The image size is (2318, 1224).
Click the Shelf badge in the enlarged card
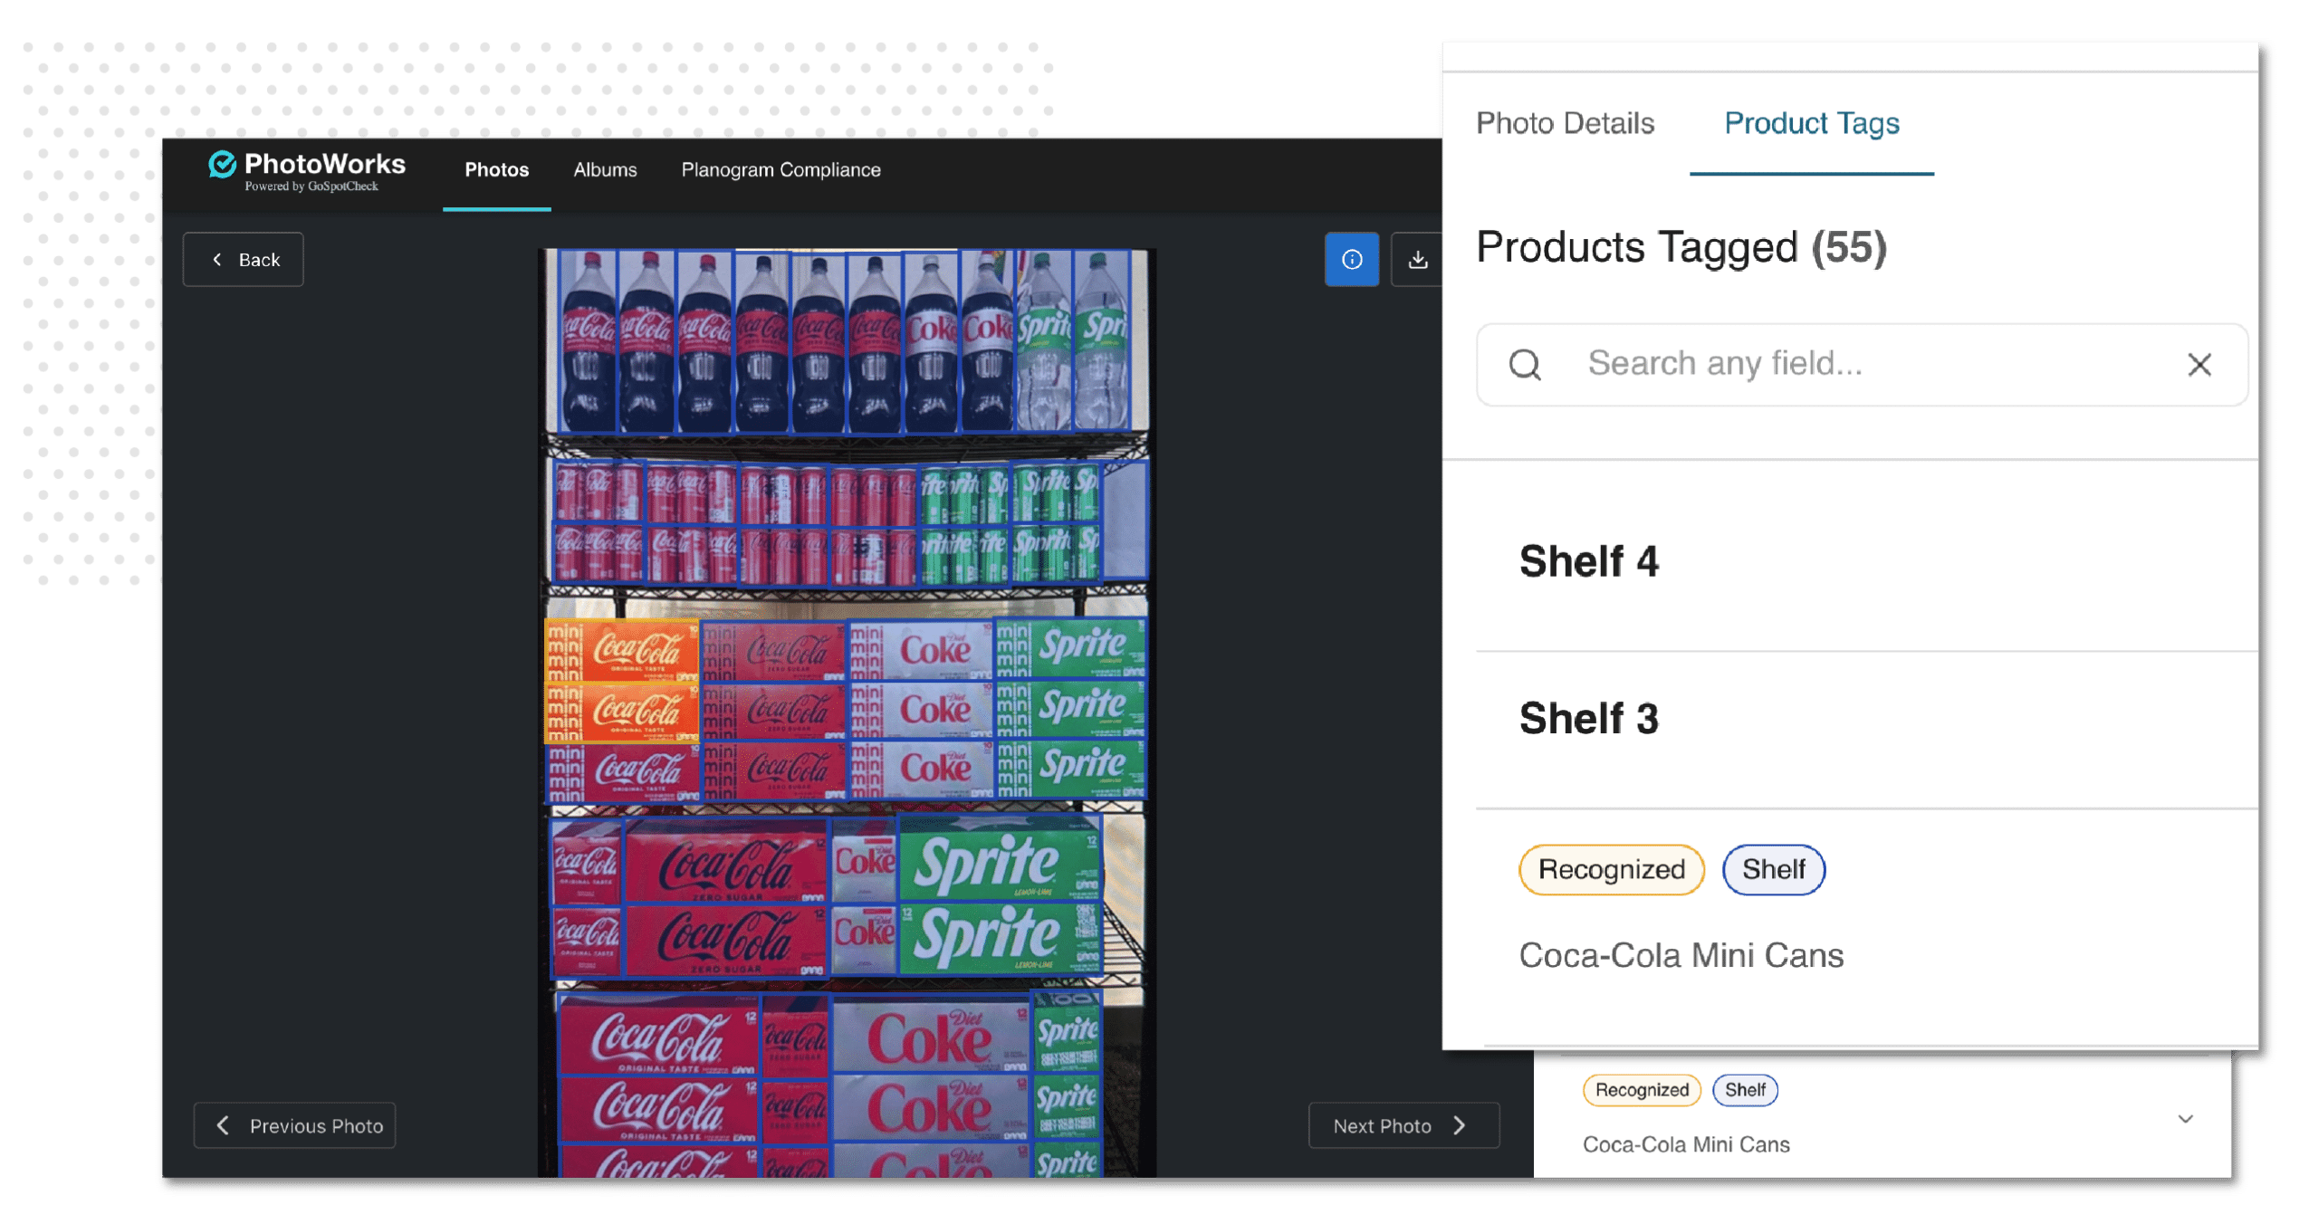pos(1773,869)
